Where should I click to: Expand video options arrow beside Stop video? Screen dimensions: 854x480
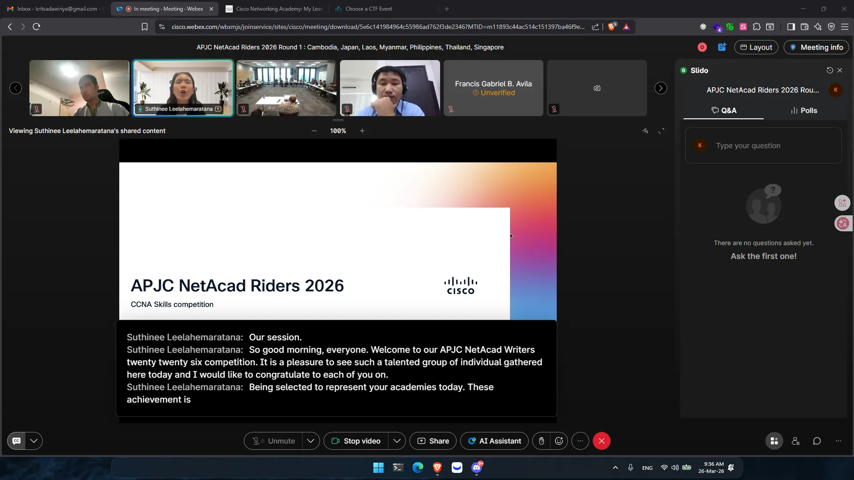pos(397,441)
